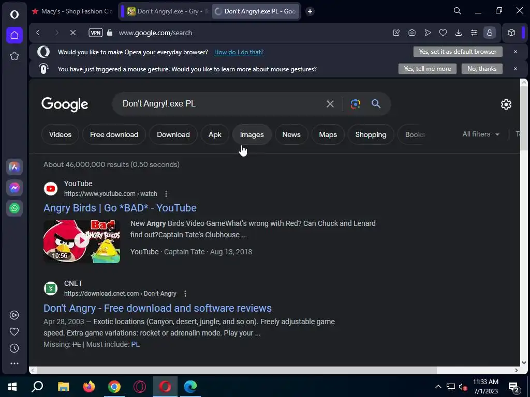Stop loading the page
This screenshot has width=530, height=397.
pyautogui.click(x=72, y=33)
